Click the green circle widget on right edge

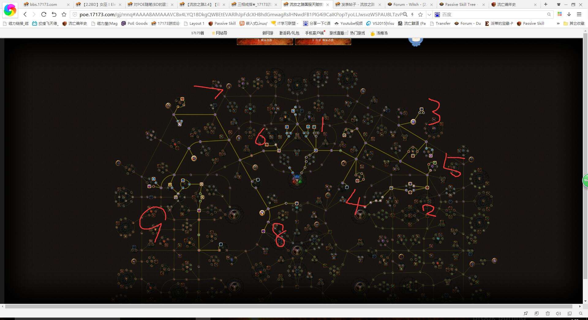click(x=585, y=180)
